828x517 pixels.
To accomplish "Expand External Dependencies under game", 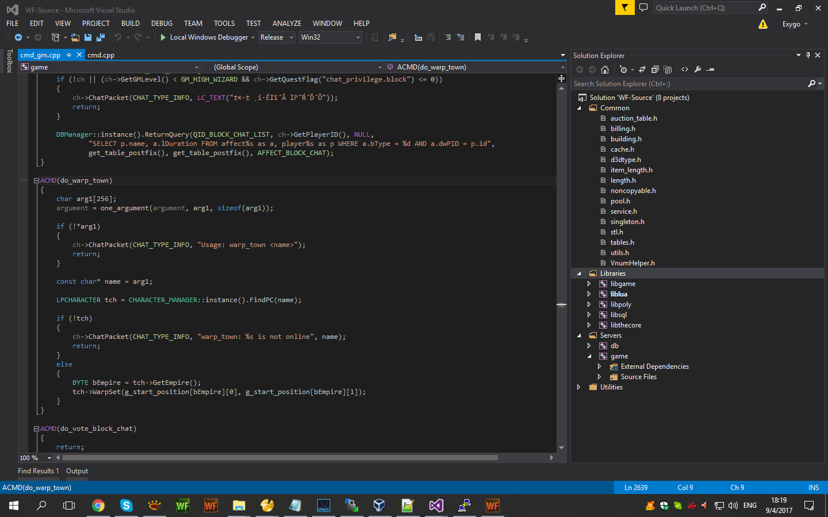I will coord(599,366).
